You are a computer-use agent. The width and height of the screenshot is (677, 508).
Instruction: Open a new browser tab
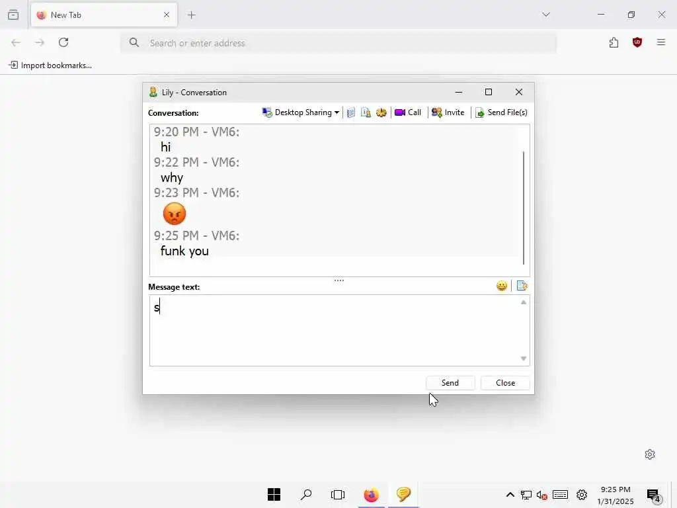click(x=192, y=15)
